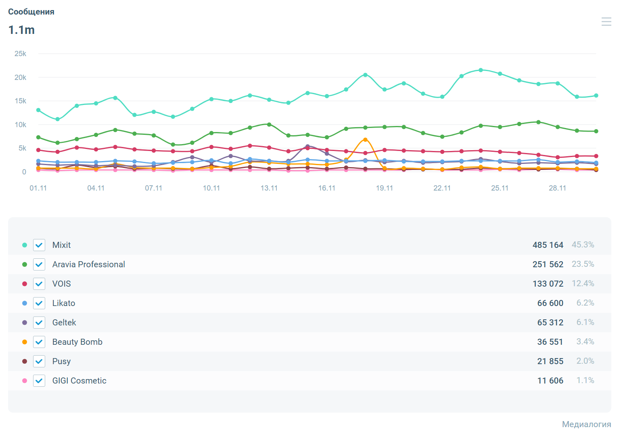621x436 pixels.
Task: Uncheck the Mixit series checkbox
Action: pos(39,245)
